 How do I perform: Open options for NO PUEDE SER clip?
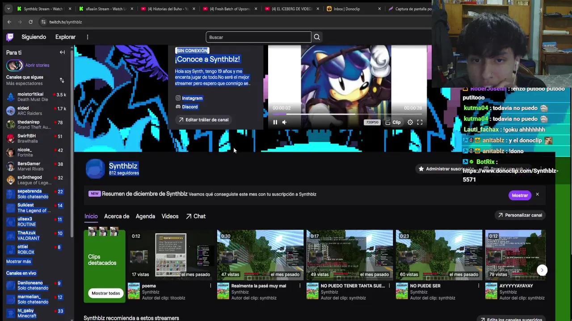[479, 286]
